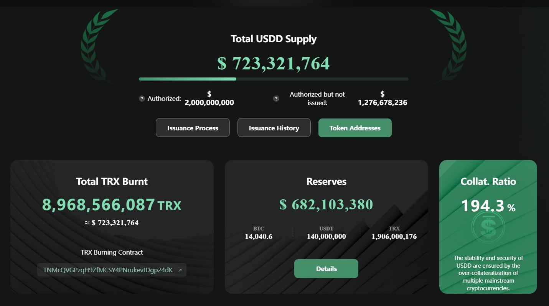Open the Issuance Process button
The width and height of the screenshot is (549, 306).
click(x=193, y=128)
